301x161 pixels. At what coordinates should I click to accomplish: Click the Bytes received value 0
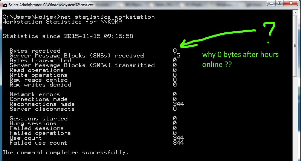[x=175, y=51]
